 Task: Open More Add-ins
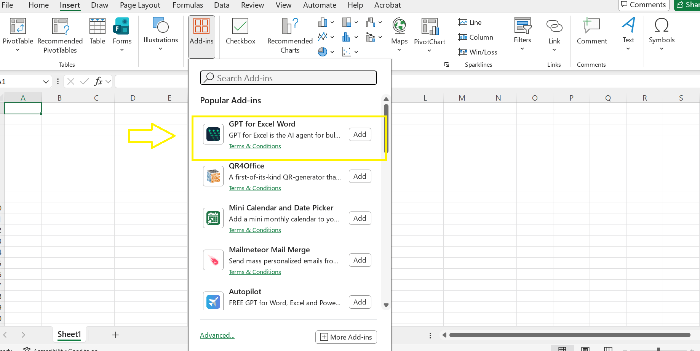click(x=346, y=337)
